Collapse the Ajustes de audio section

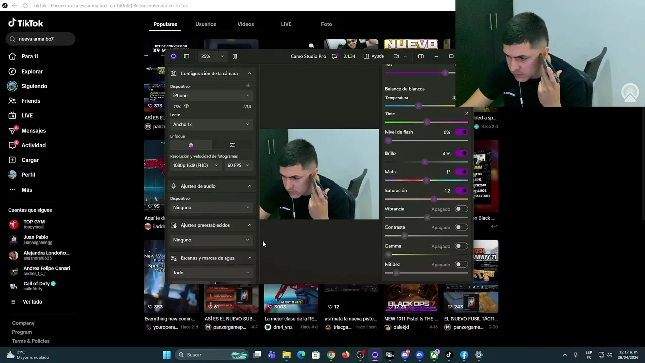pos(249,186)
